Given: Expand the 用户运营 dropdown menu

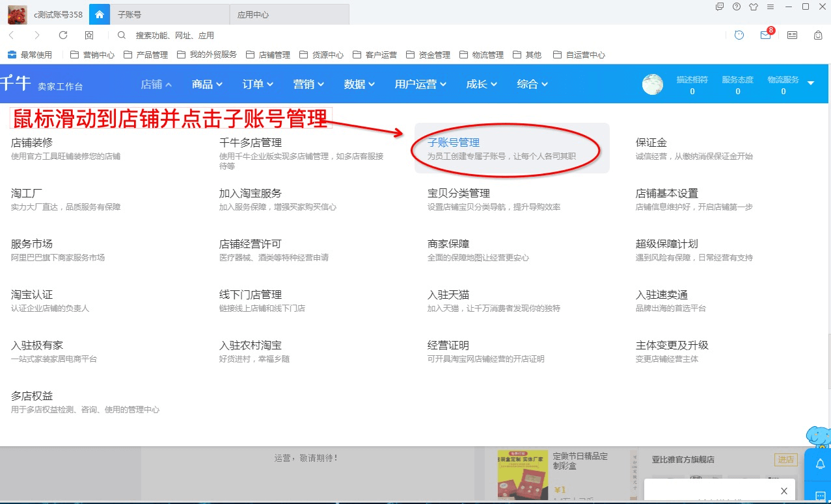Looking at the screenshot, I should [421, 84].
